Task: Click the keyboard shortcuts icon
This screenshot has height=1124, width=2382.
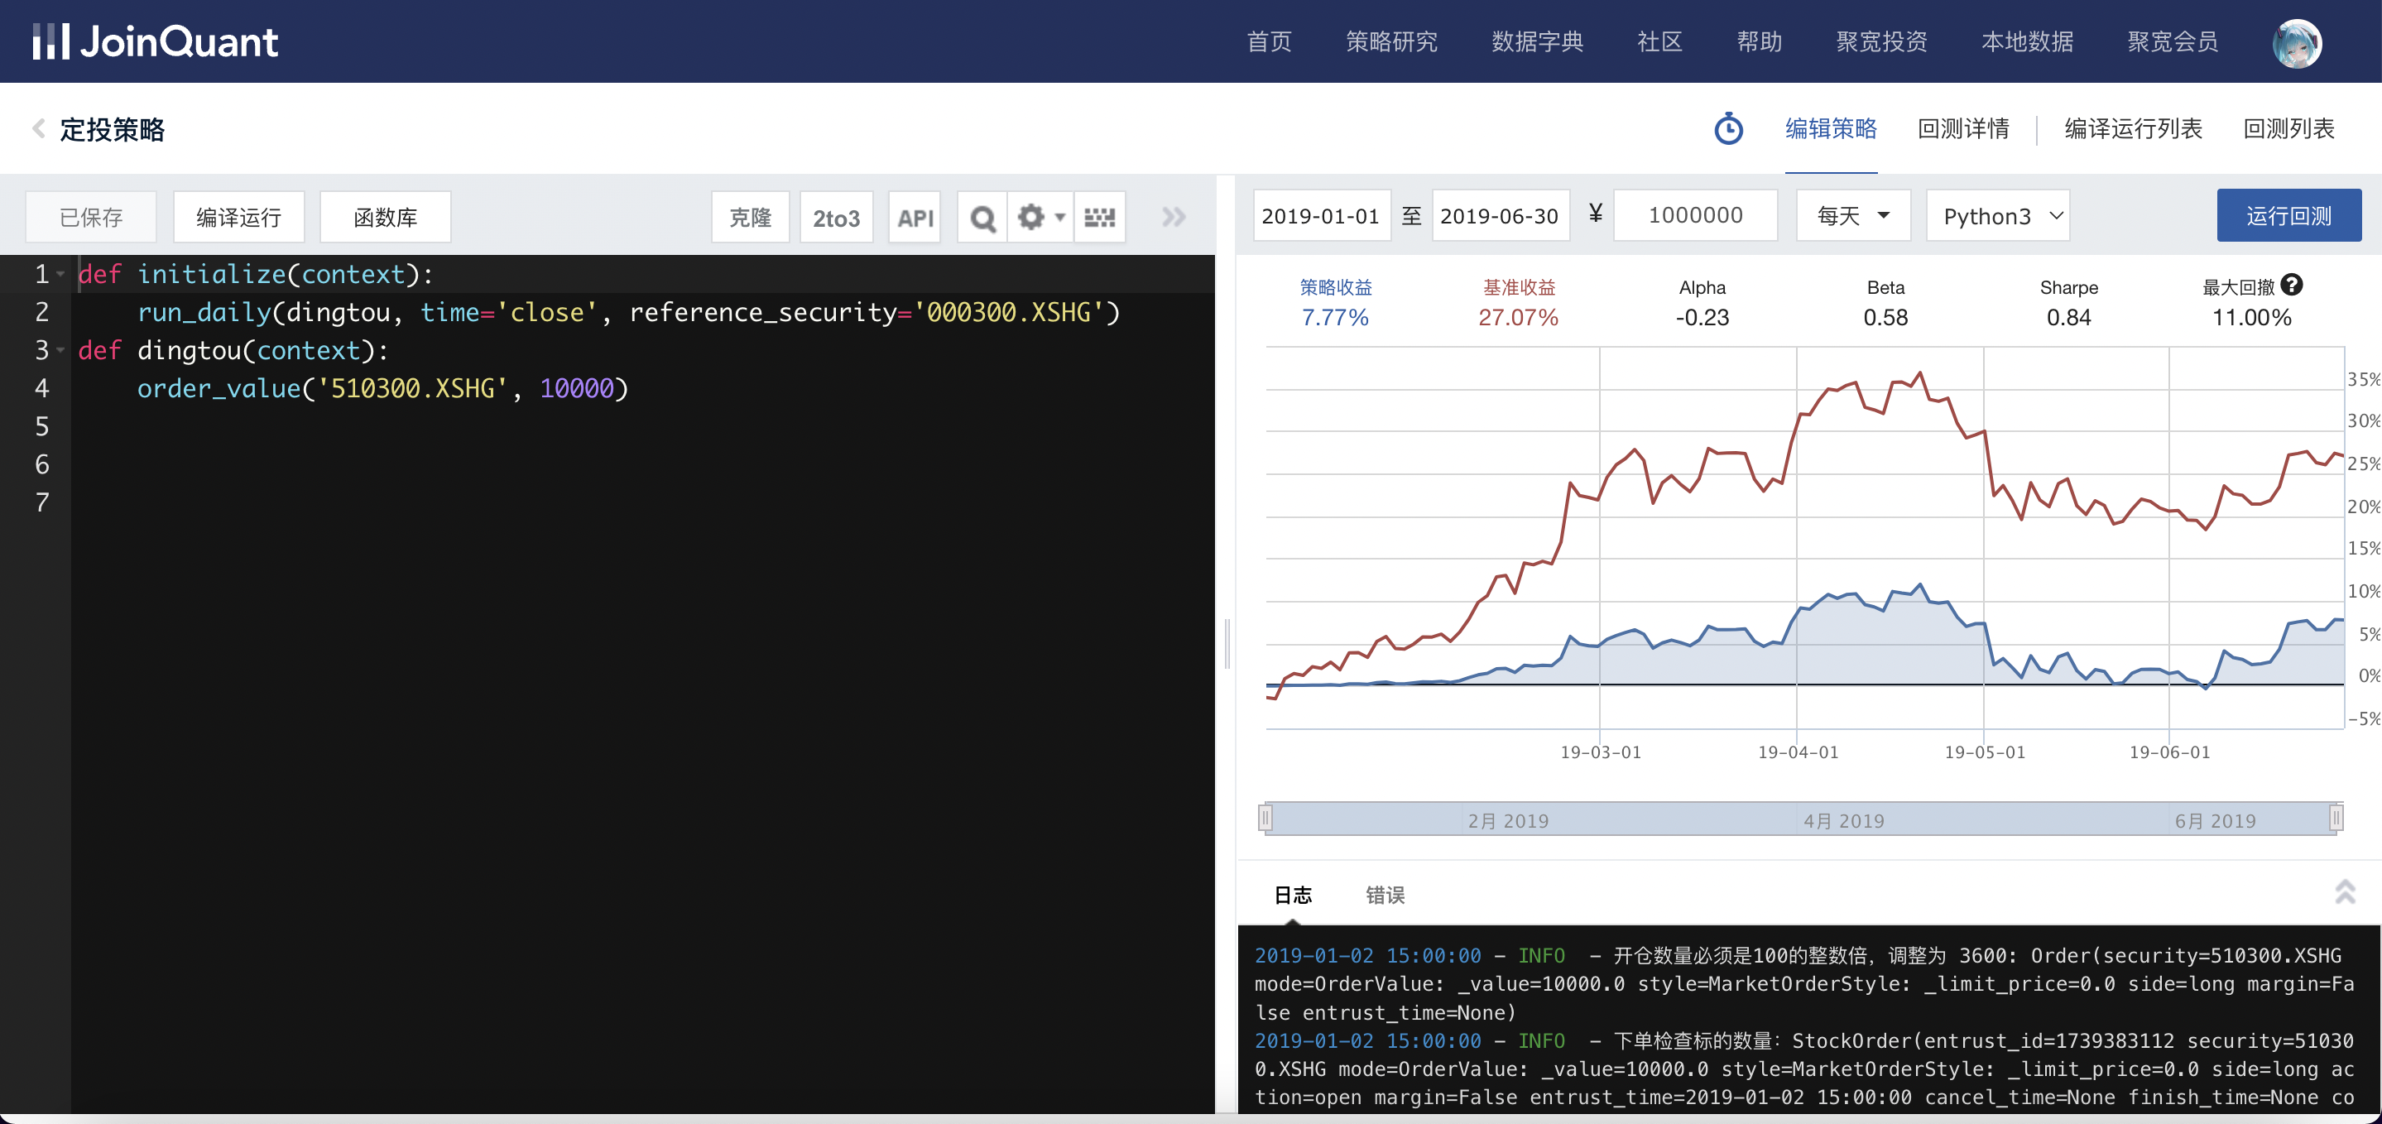Action: pyautogui.click(x=1099, y=218)
